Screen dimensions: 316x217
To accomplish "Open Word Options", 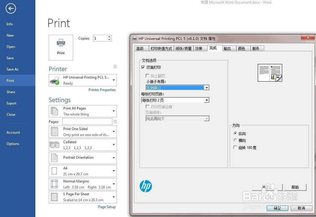I will 17,144.
